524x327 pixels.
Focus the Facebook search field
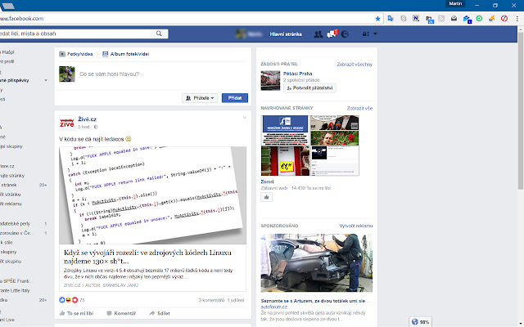coord(75,34)
